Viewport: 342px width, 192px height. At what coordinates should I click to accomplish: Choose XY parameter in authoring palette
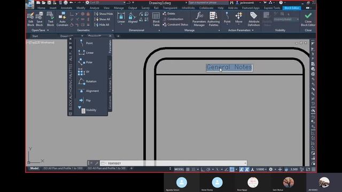[84, 72]
